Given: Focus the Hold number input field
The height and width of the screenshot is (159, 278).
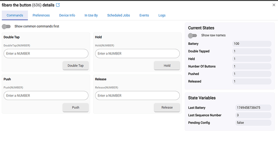Looking at the screenshot, I should [x=137, y=54].
